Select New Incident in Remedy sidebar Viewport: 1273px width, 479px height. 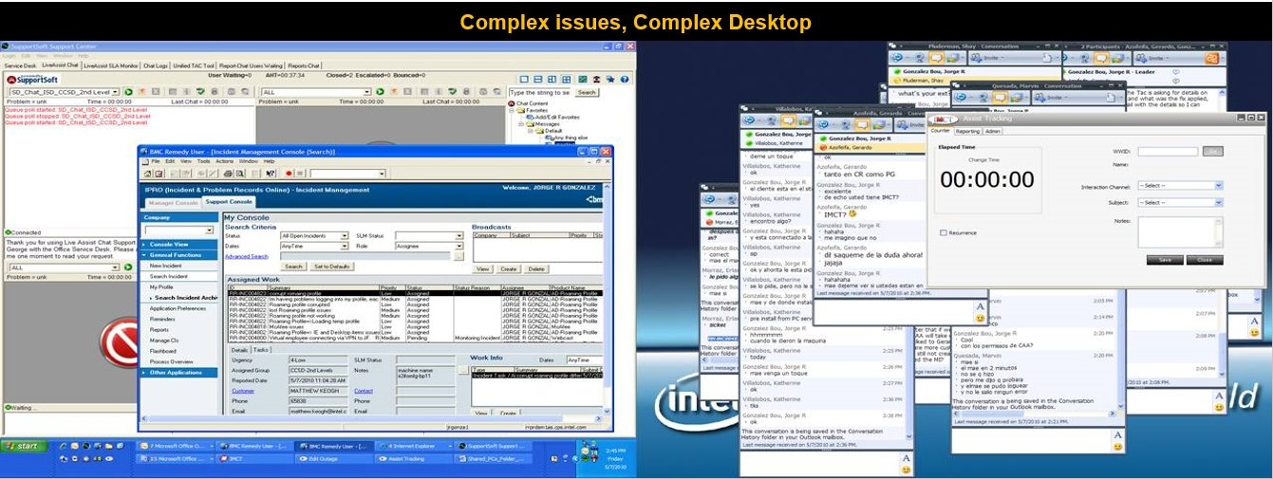[166, 266]
